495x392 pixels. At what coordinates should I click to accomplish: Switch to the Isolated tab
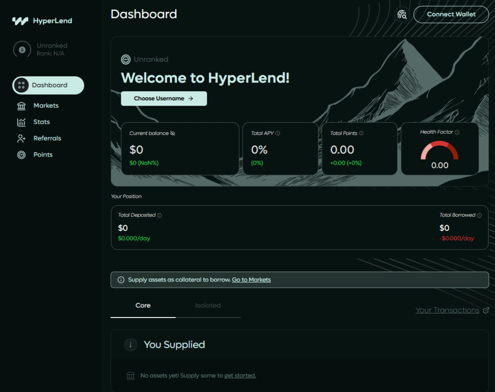[208, 306]
